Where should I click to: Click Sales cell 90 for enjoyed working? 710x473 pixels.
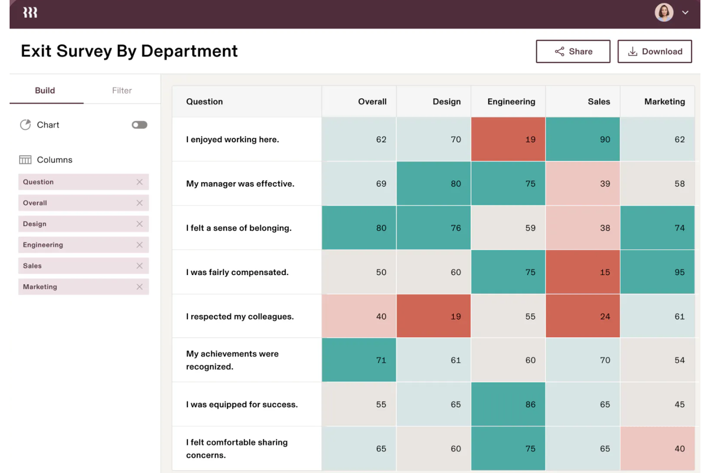pyautogui.click(x=583, y=139)
